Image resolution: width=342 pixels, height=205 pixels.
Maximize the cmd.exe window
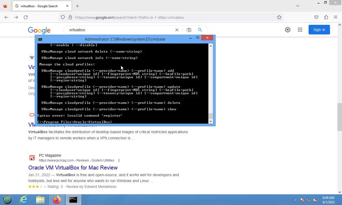198,38
